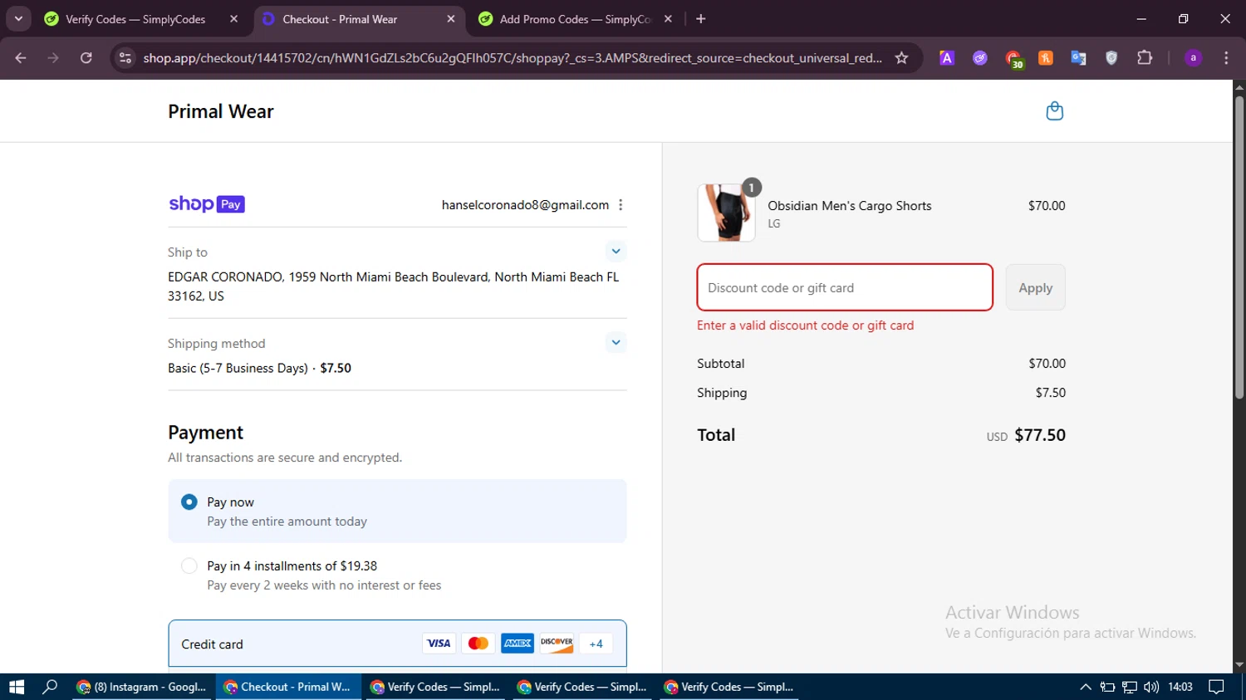Open account options three-dot menu beside email
Viewport: 1246px width, 700px height.
621,205
